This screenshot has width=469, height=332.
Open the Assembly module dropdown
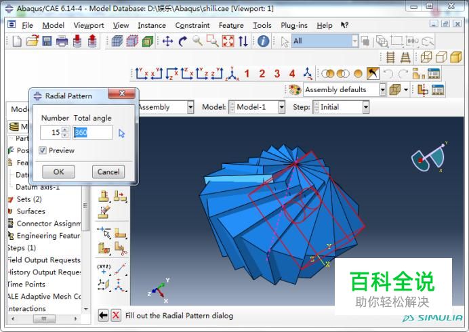[x=190, y=107]
